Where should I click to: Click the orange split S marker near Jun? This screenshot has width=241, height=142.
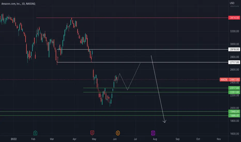tap(118, 133)
